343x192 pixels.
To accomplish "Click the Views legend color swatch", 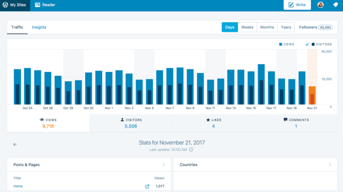I will point(280,44).
